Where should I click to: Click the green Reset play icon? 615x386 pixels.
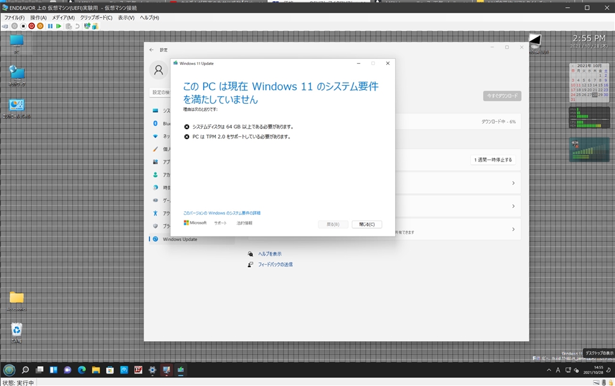coord(59,26)
